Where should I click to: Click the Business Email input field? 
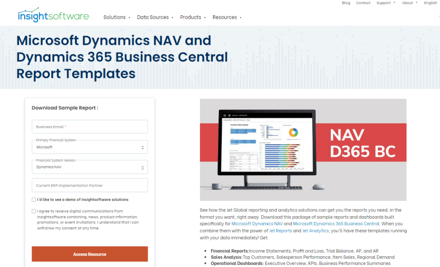coord(90,127)
